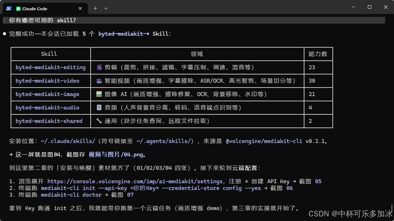Click screenshot number '07'
This screenshot has height=221, width=394.
[130, 195]
